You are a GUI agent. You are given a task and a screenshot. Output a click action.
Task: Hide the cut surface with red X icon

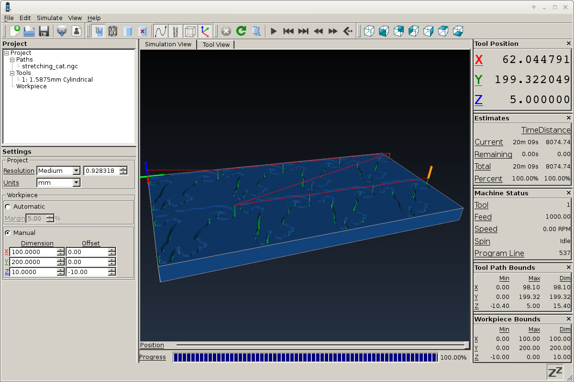pyautogui.click(x=143, y=31)
